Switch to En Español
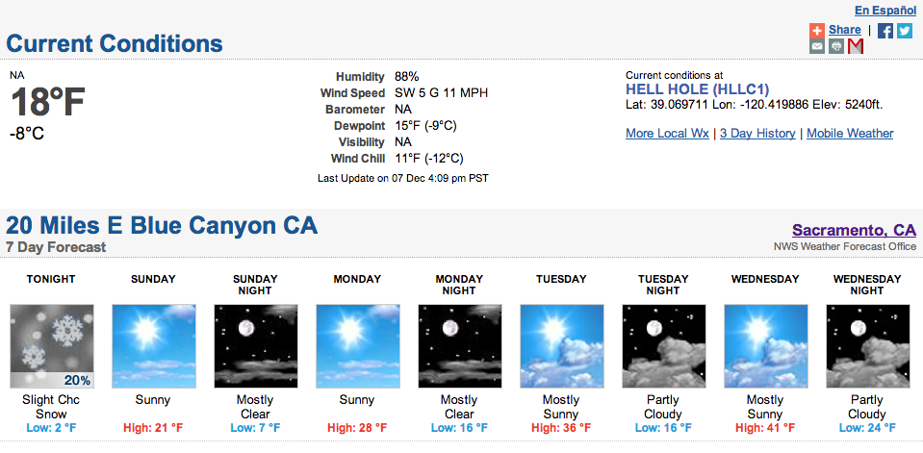Screen dimensions: 923x453 885,11
